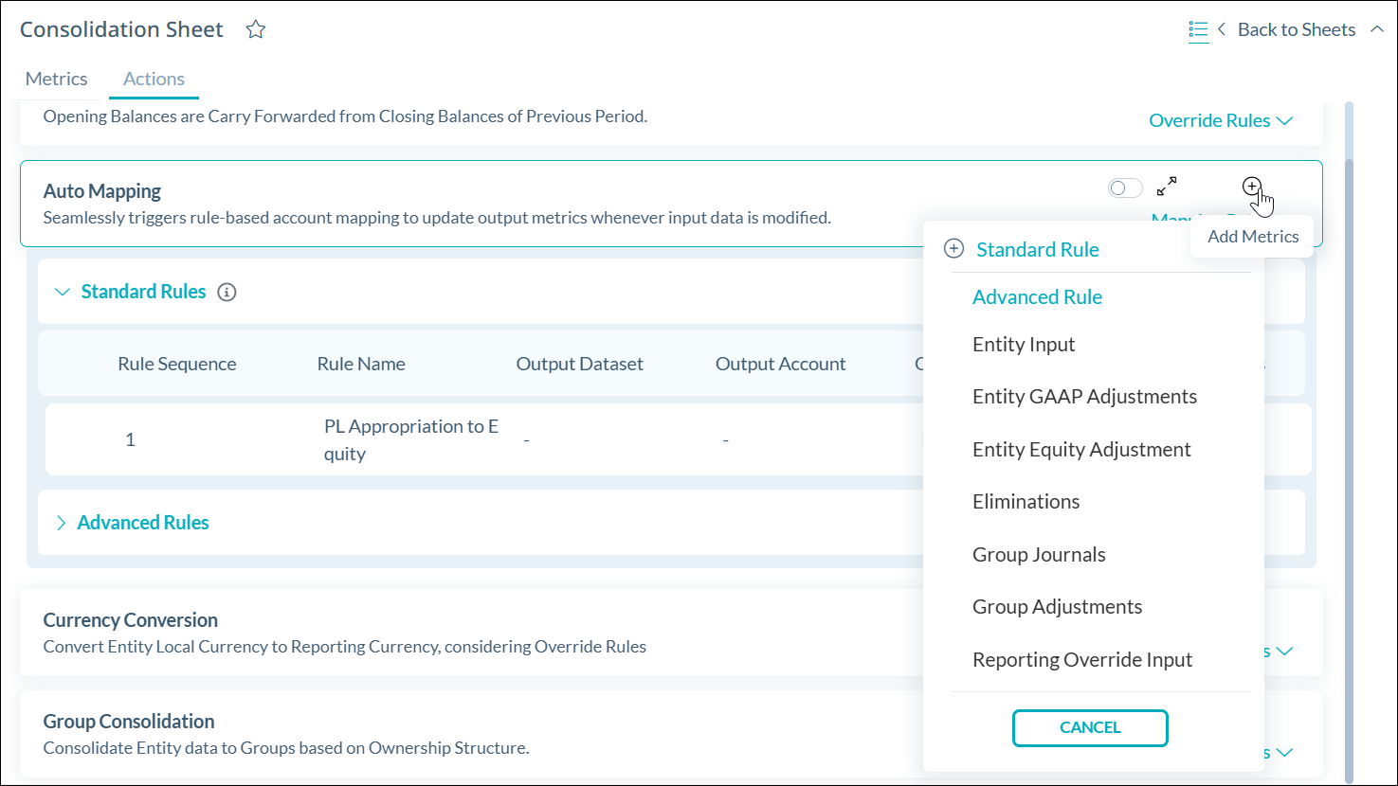Switch to the Metrics tab
Viewport: 1398px width, 786px height.
57,79
